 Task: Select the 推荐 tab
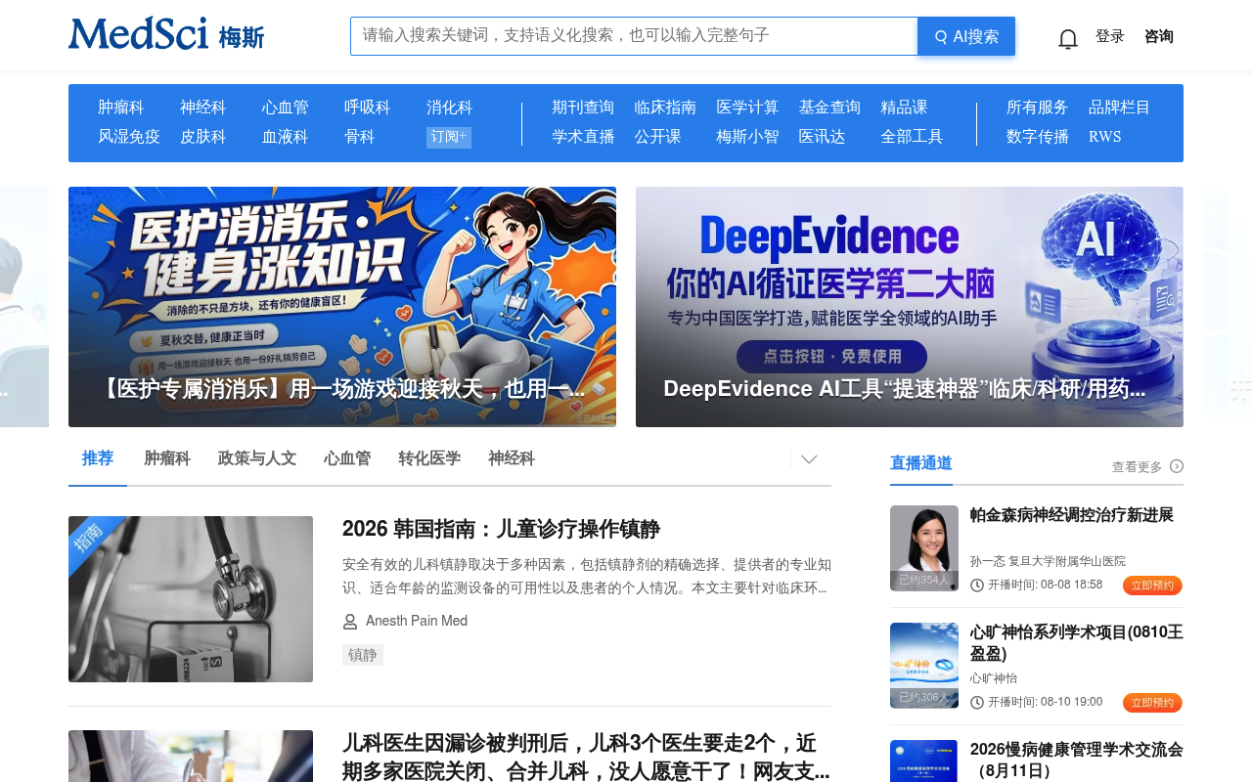[98, 458]
